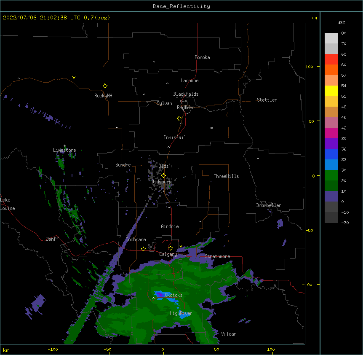Image resolution: width=363 pixels, height=355 pixels.
Task: Pick the slate purple 0-10 dBZ swatch
Action: [x=331, y=196]
